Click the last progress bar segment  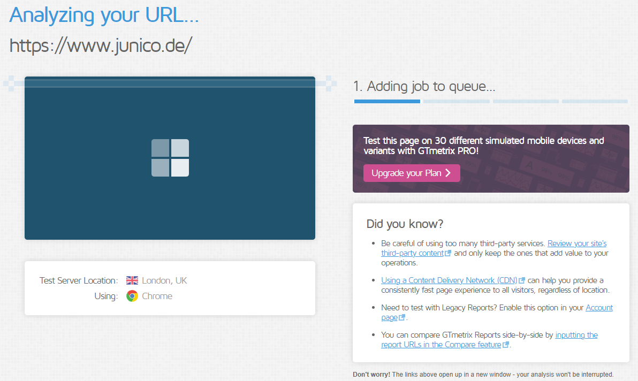[x=595, y=101]
